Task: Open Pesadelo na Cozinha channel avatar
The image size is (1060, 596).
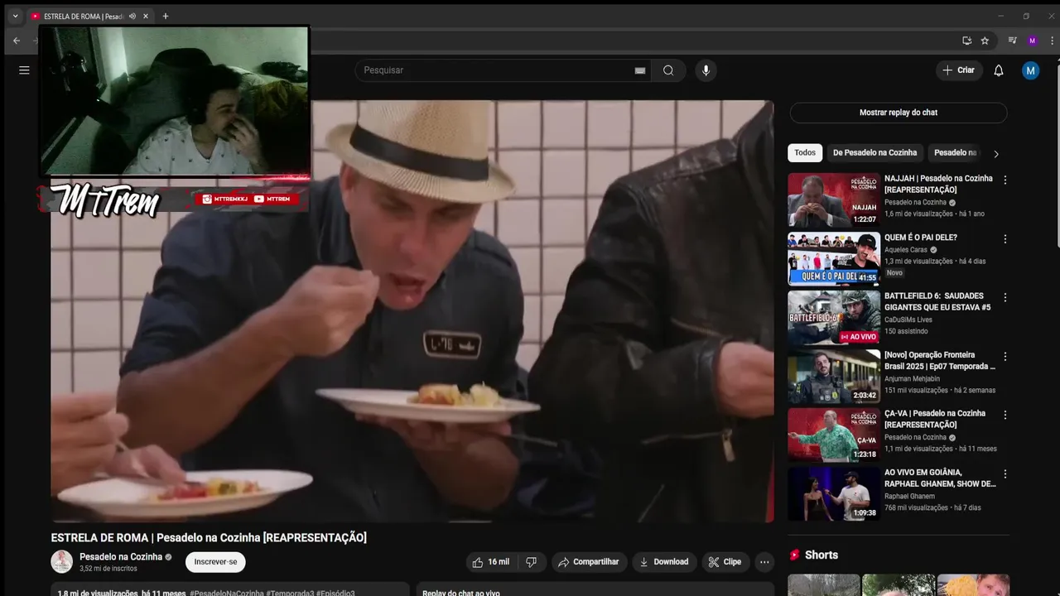Action: point(62,562)
